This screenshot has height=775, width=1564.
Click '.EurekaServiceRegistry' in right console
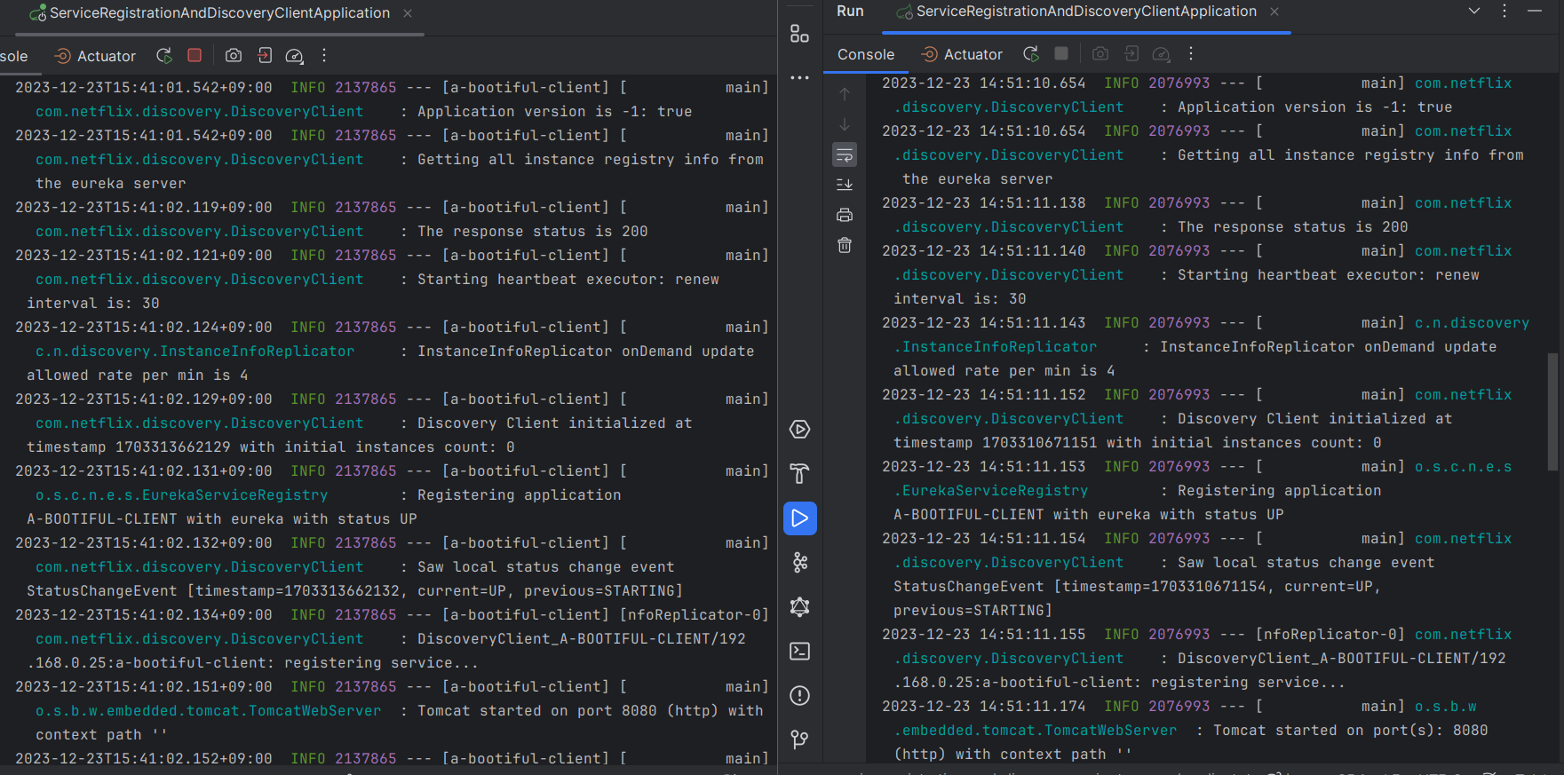[990, 491]
